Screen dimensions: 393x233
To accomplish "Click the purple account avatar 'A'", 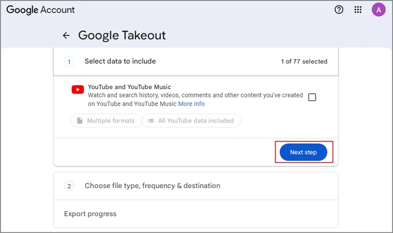I will coord(378,9).
